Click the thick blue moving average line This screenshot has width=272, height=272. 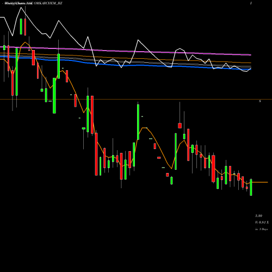click(x=127, y=65)
